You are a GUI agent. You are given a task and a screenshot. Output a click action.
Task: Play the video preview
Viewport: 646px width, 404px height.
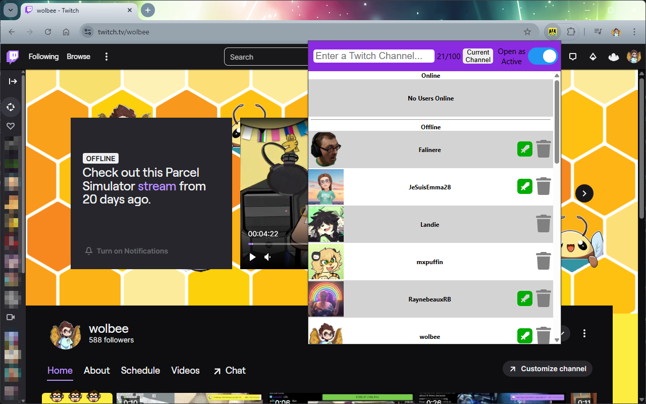tap(252, 257)
